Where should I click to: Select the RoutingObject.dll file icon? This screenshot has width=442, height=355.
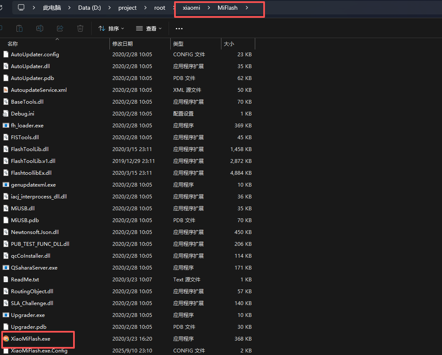coord(5,292)
